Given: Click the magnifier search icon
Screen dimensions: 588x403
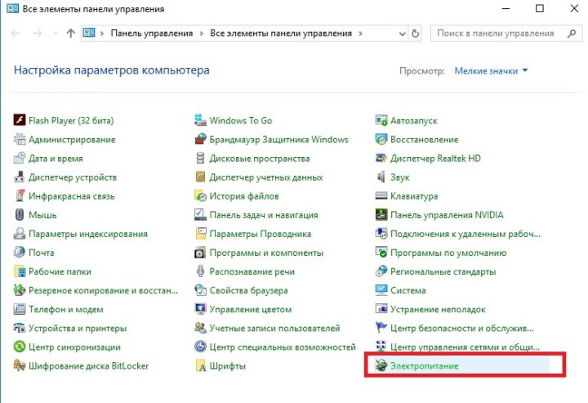Looking at the screenshot, I should (572, 34).
